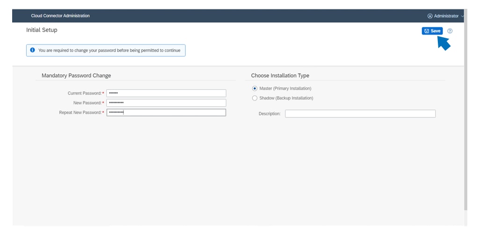
Task: Click the Description text box
Action: click(x=360, y=114)
